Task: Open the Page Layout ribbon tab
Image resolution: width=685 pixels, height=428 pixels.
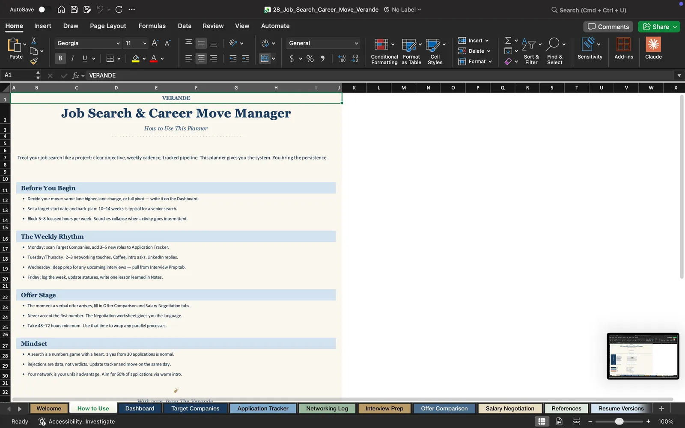Action: [x=108, y=26]
